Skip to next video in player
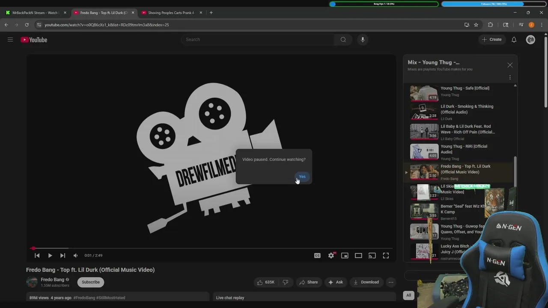The image size is (548, 308). [x=63, y=255]
